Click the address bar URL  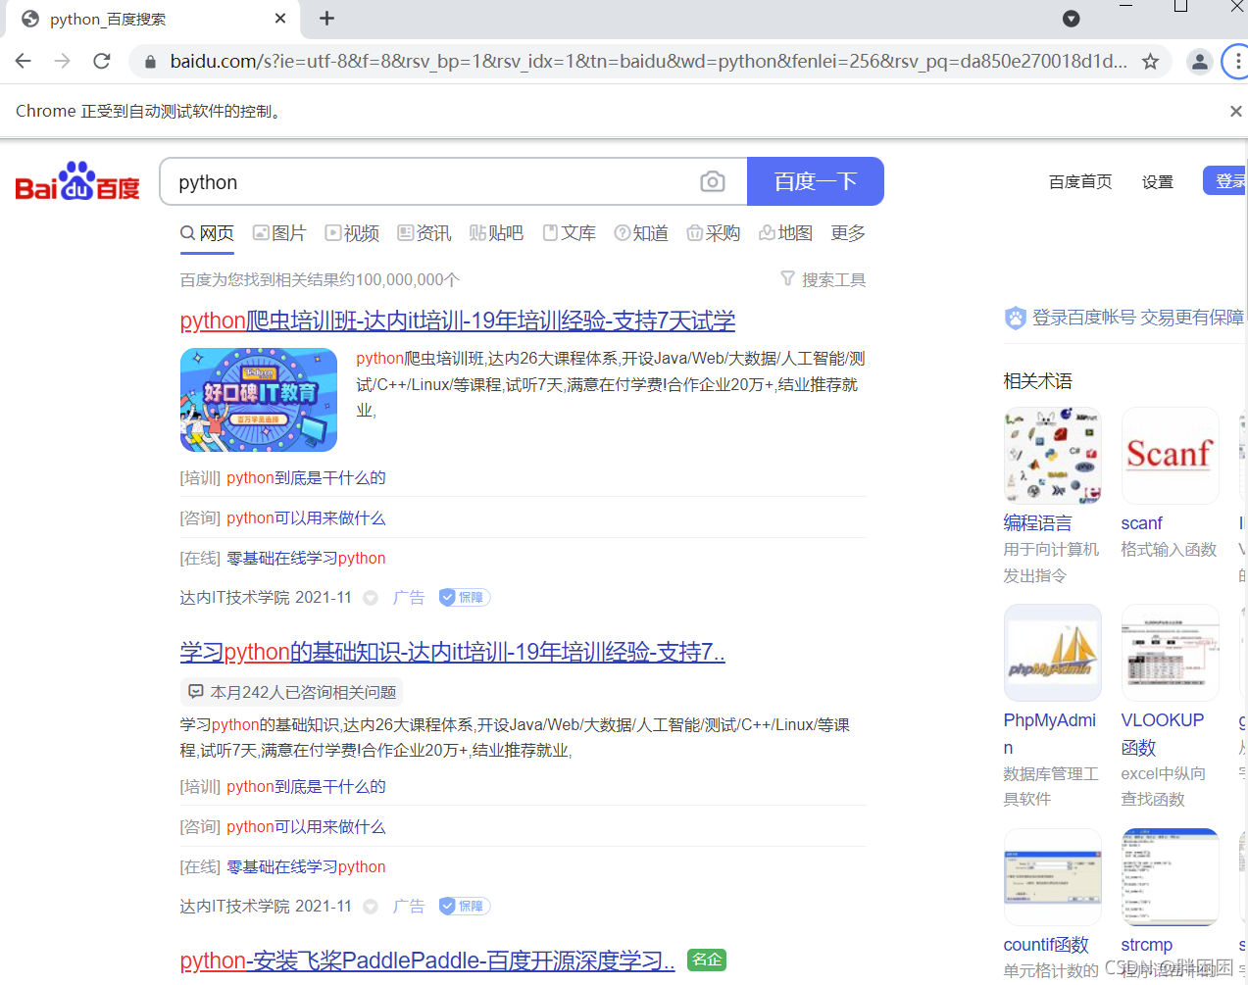(648, 62)
